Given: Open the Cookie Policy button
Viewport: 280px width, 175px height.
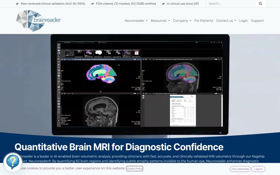Looking at the screenshot, I should pyautogui.click(x=135, y=168).
